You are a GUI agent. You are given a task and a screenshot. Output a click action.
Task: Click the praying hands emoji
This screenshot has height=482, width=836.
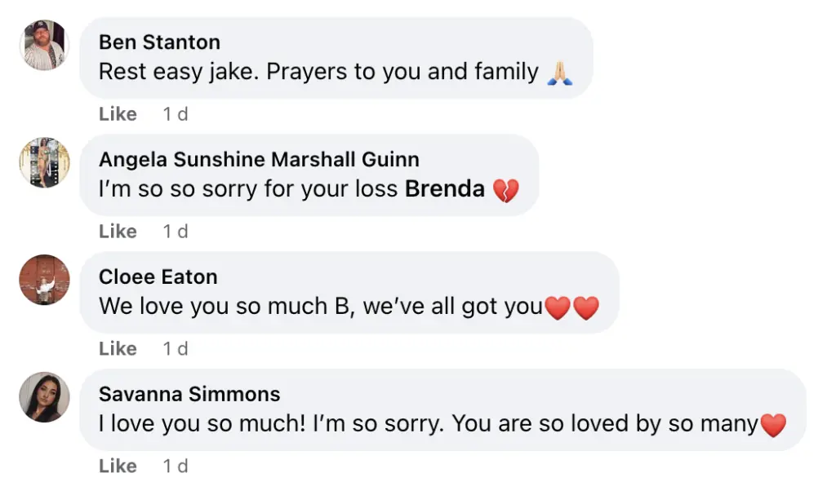point(559,73)
